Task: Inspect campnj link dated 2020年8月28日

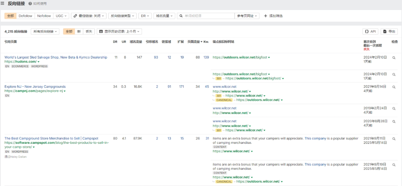Action: coord(394,122)
